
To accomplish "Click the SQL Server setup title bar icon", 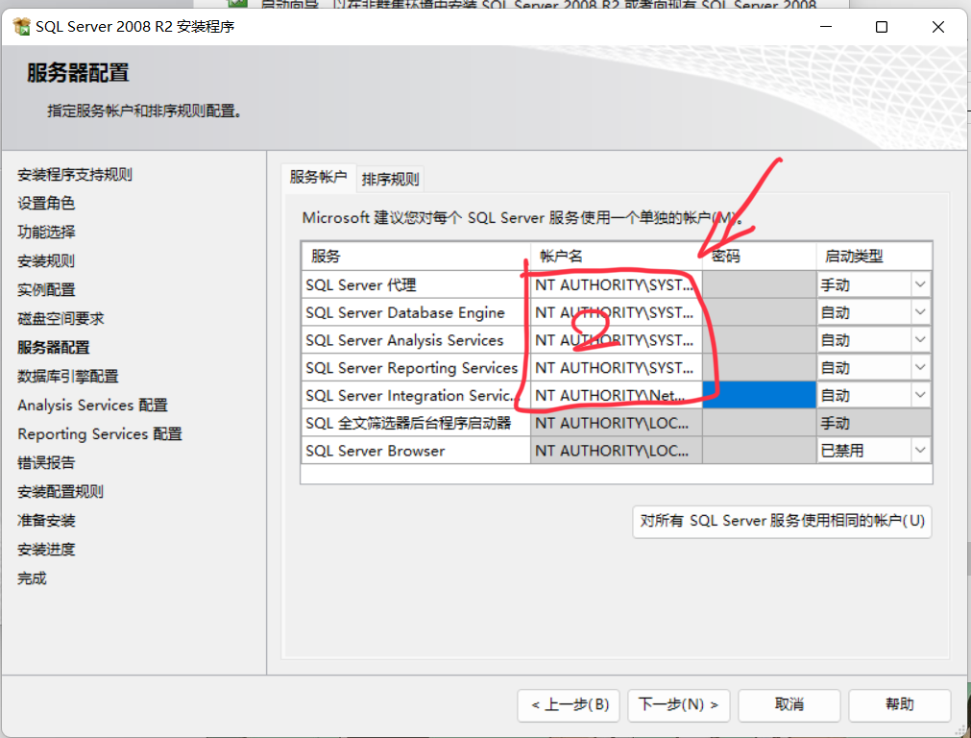I will click(x=22, y=27).
